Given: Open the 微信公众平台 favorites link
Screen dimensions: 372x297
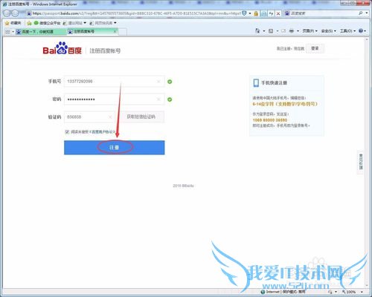Looking at the screenshot, I should click(47, 23).
